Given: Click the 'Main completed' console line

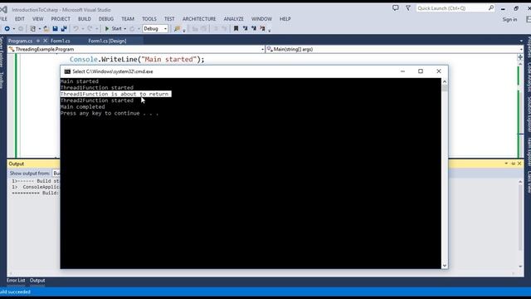Looking at the screenshot, I should coord(83,107).
